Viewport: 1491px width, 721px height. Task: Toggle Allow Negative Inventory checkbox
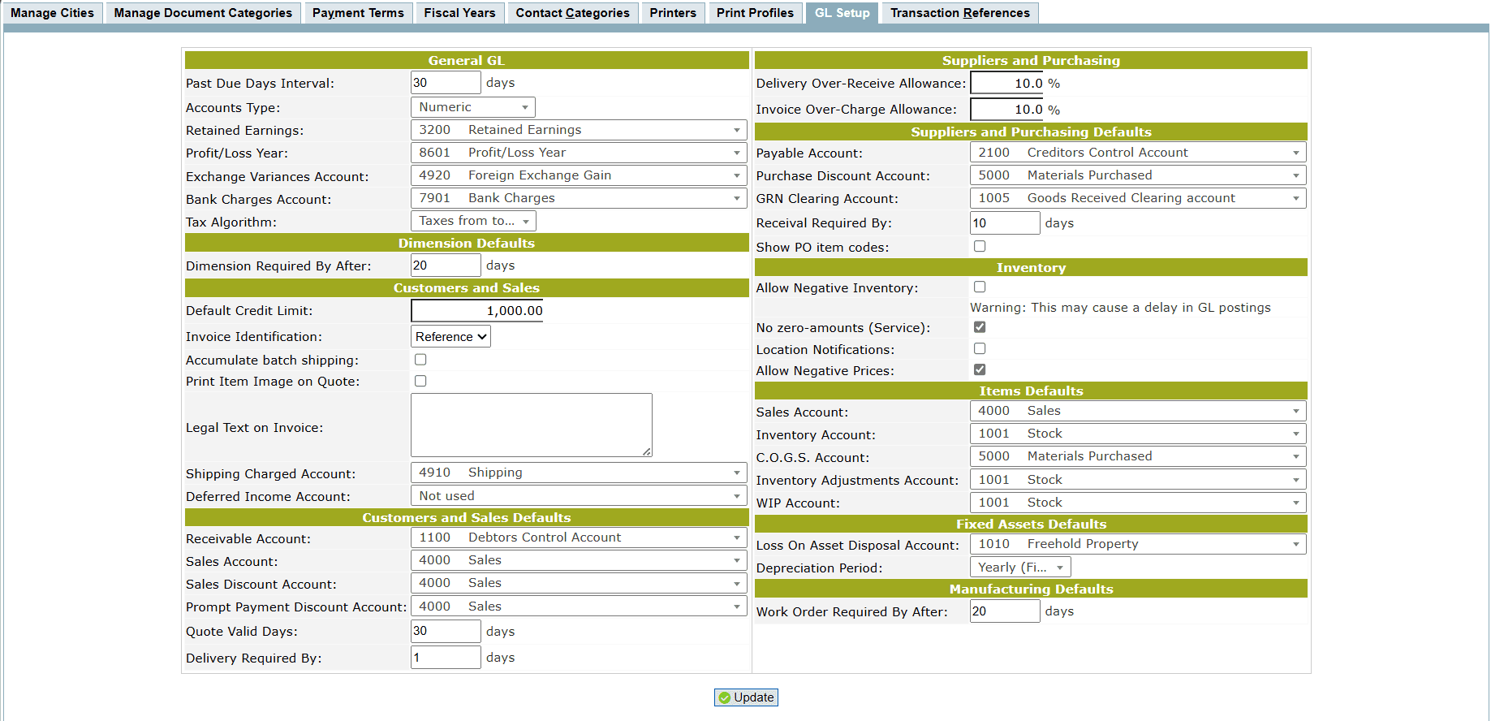tap(980, 287)
